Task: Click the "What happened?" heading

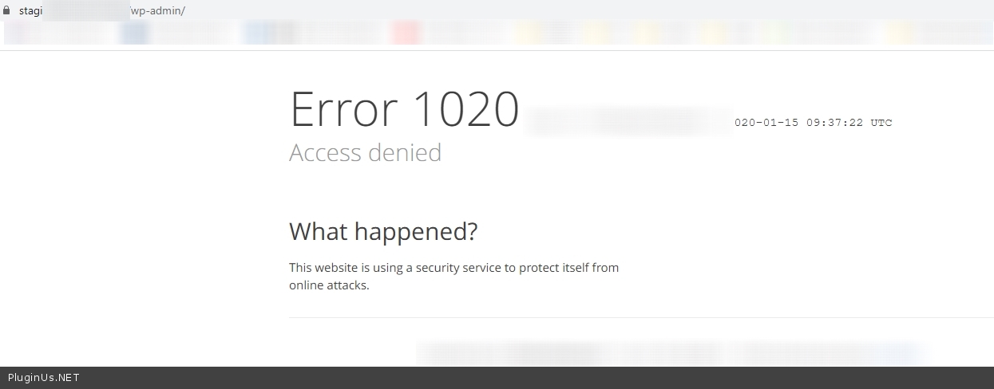Action: tap(383, 231)
